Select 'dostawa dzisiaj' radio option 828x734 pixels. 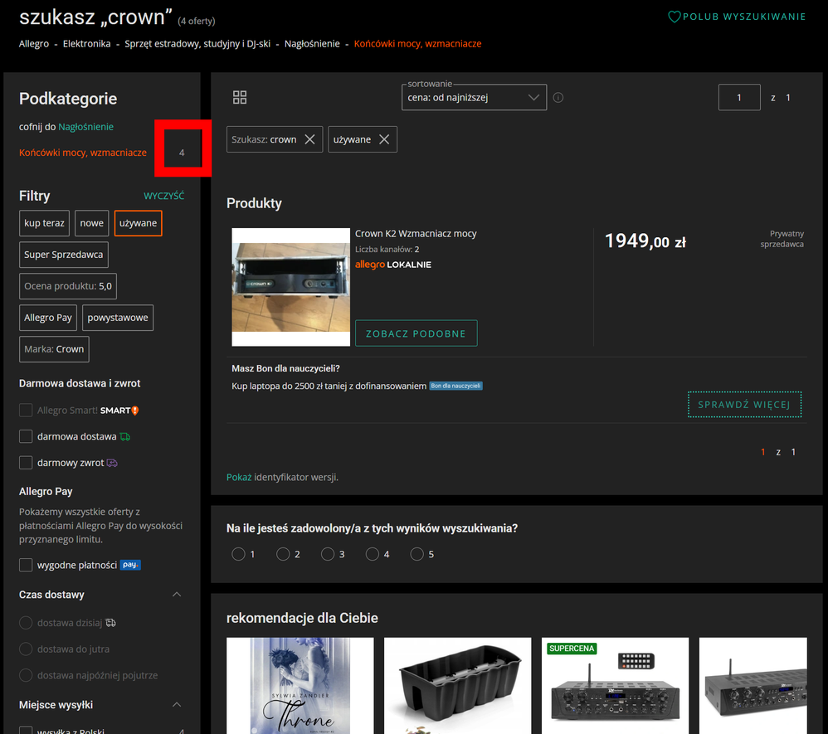coord(26,623)
